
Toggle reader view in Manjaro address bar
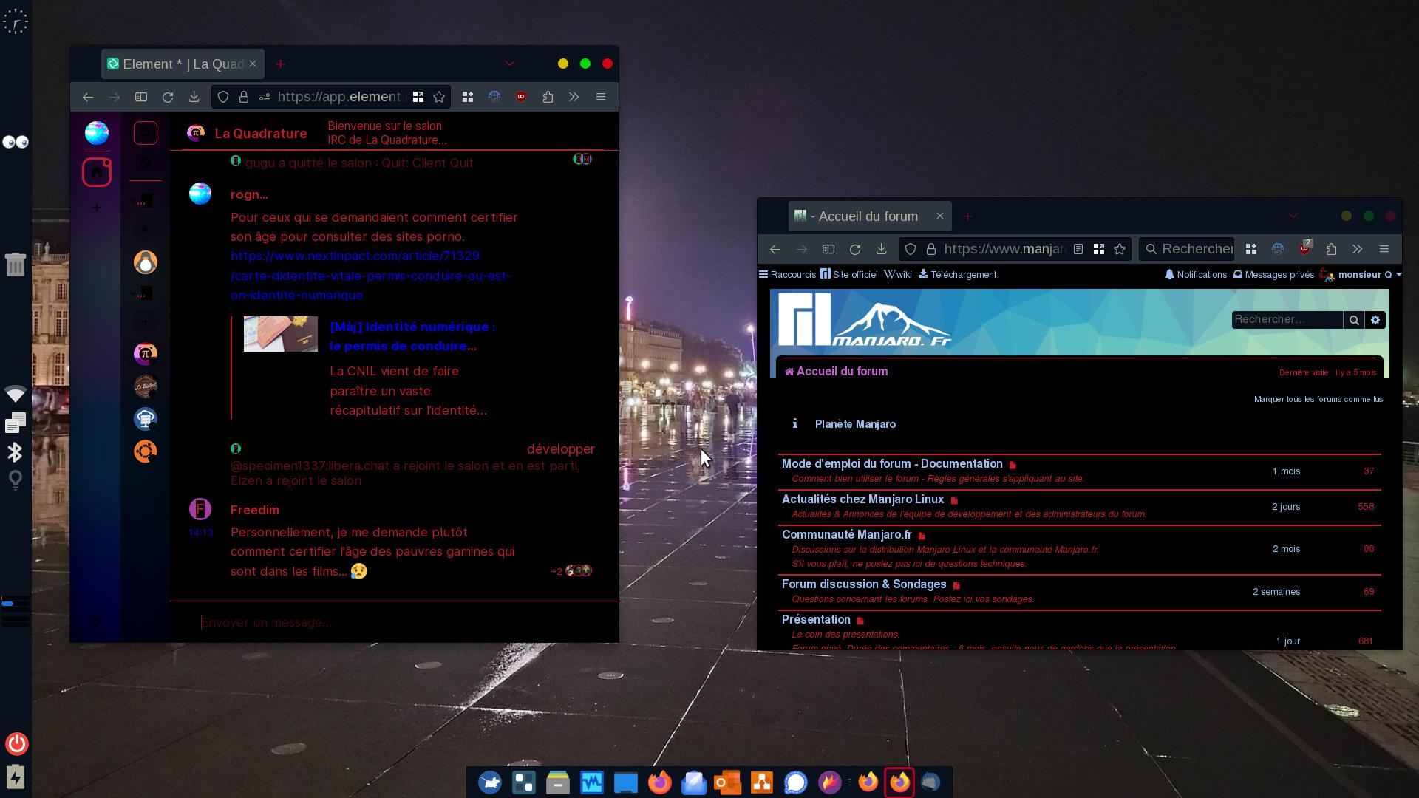click(x=1078, y=249)
